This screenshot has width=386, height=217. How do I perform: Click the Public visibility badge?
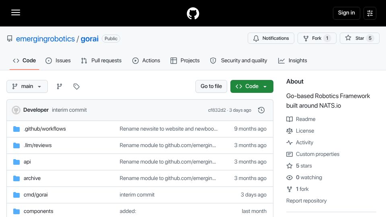[111, 39]
